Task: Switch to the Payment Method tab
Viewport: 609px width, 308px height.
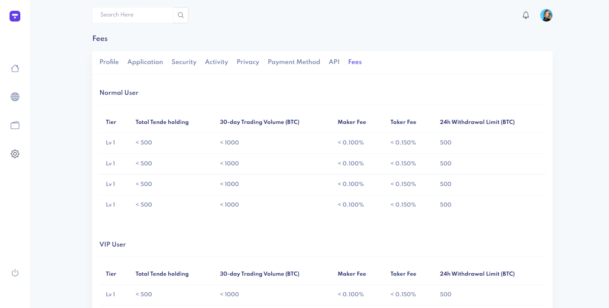Action: pos(294,62)
